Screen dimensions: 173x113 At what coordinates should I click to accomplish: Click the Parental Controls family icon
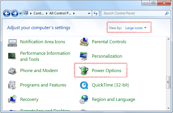coord(84,42)
